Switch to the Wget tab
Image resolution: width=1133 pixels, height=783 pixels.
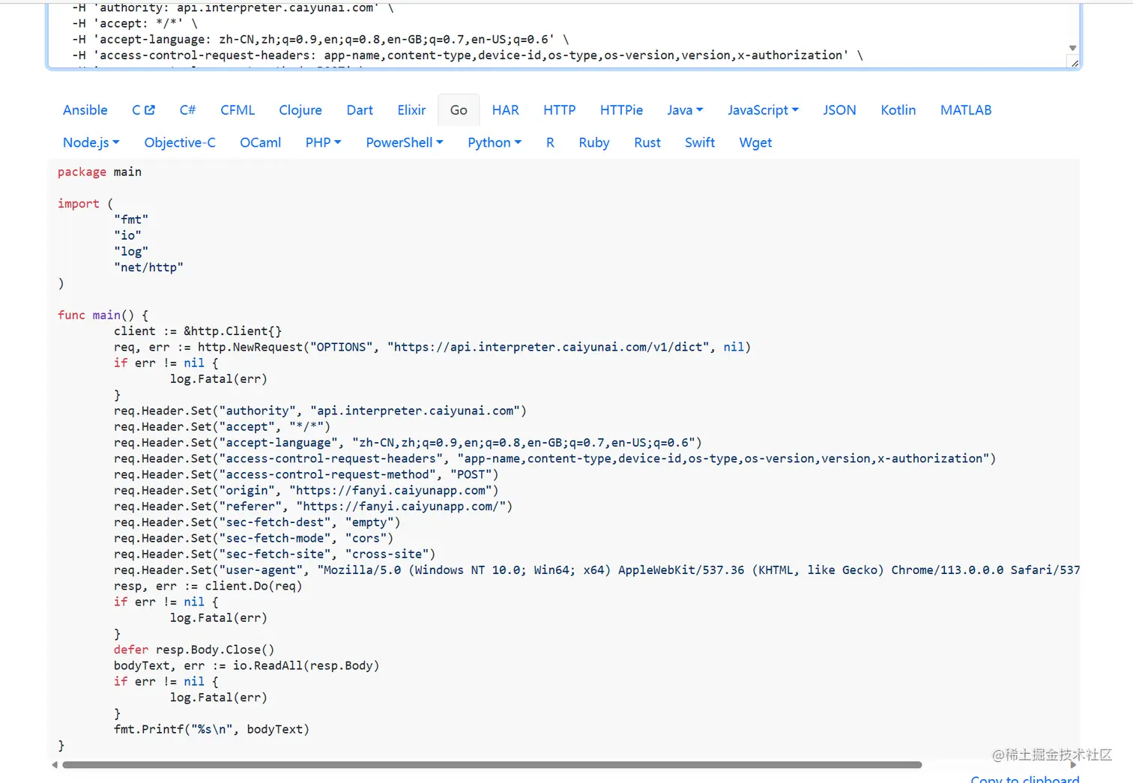point(755,142)
